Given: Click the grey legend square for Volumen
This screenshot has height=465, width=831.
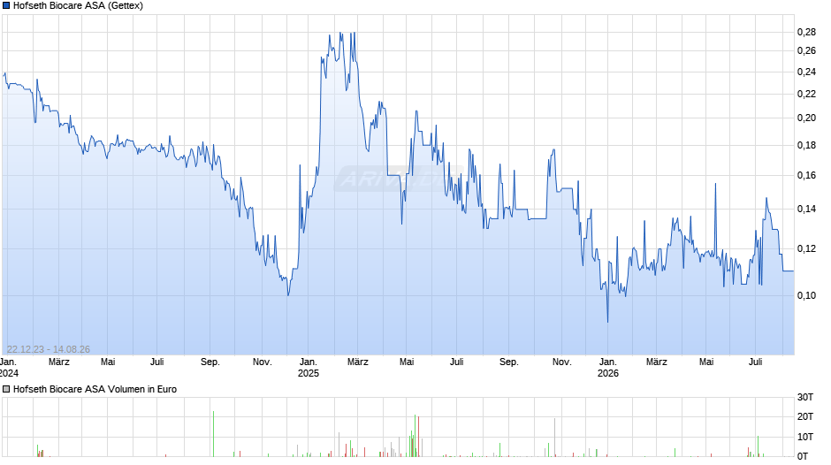Looking at the screenshot, I should coord(6,389).
